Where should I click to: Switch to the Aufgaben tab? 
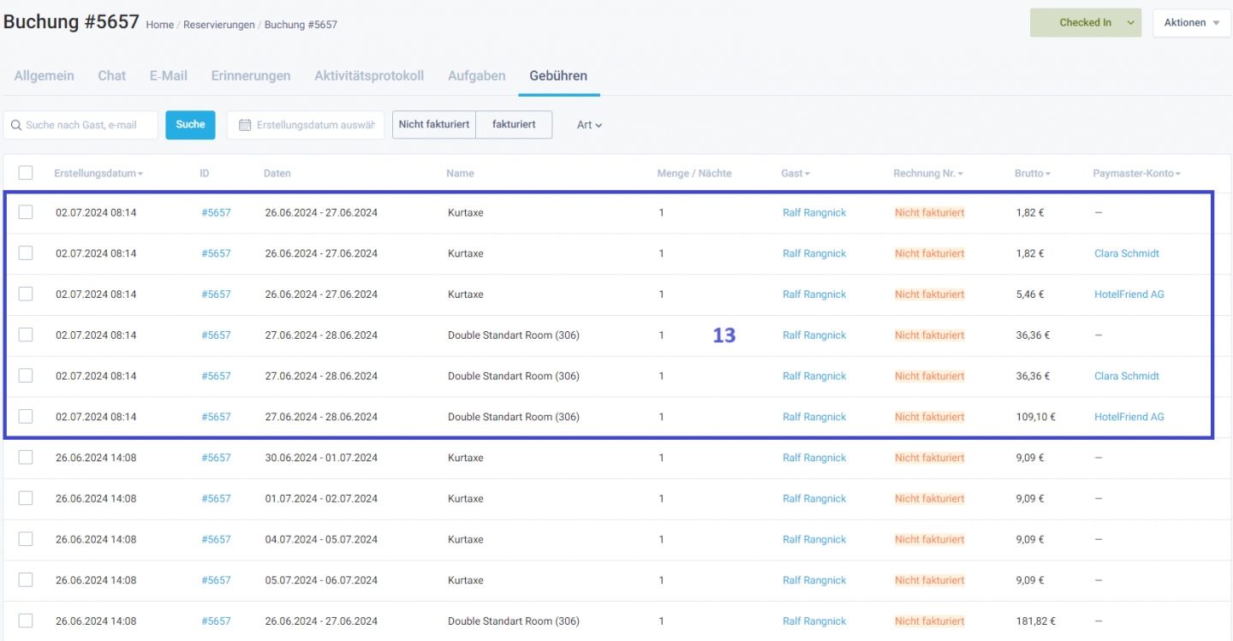(x=477, y=75)
